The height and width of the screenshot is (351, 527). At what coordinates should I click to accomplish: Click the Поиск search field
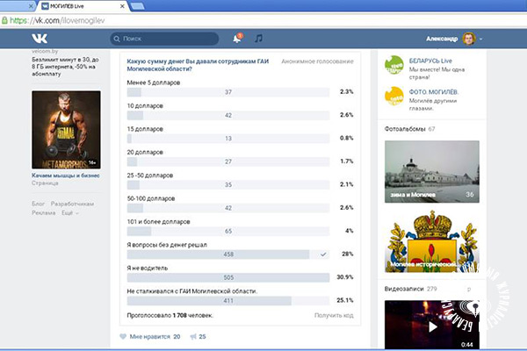click(165, 39)
